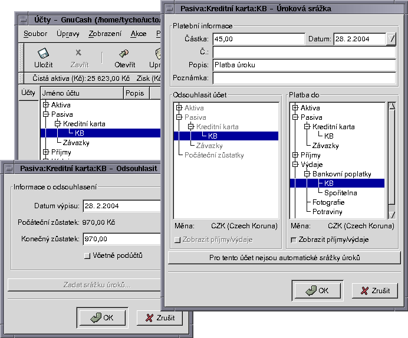Expand Příjmy in Platba do tree

point(295,155)
